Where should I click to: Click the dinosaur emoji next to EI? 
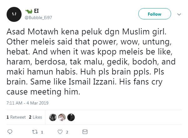(28, 11)
